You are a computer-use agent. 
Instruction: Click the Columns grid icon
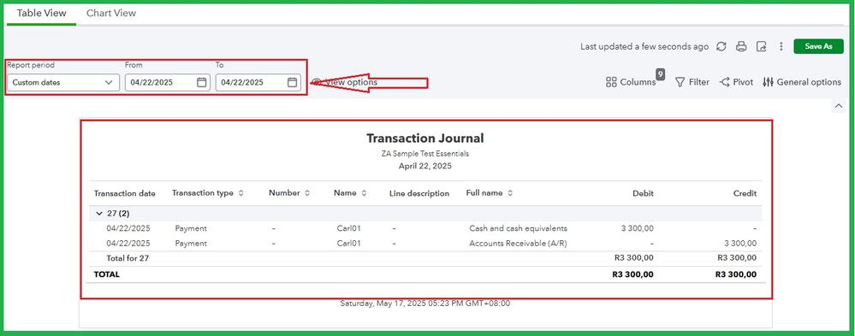coord(611,82)
